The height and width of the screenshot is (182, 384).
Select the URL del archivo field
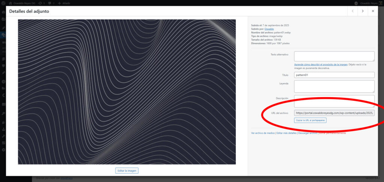[x=334, y=113]
